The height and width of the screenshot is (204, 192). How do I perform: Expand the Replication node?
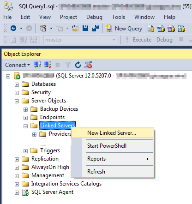tap(17, 159)
